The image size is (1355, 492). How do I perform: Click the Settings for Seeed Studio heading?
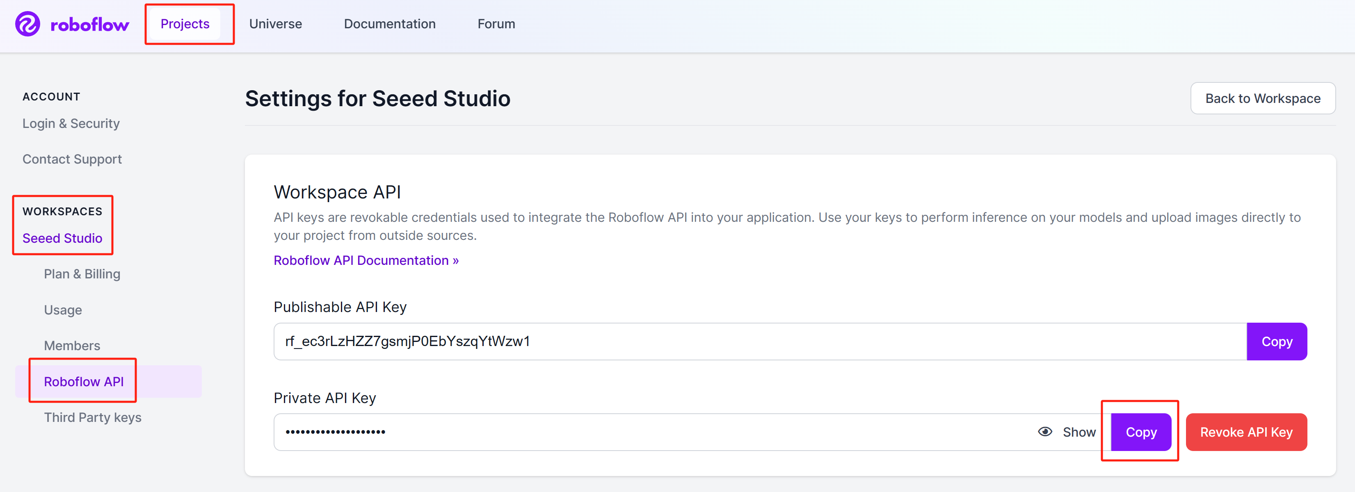click(378, 98)
